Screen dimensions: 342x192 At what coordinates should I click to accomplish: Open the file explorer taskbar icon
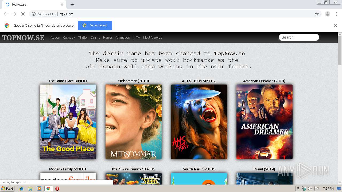(x=30, y=189)
